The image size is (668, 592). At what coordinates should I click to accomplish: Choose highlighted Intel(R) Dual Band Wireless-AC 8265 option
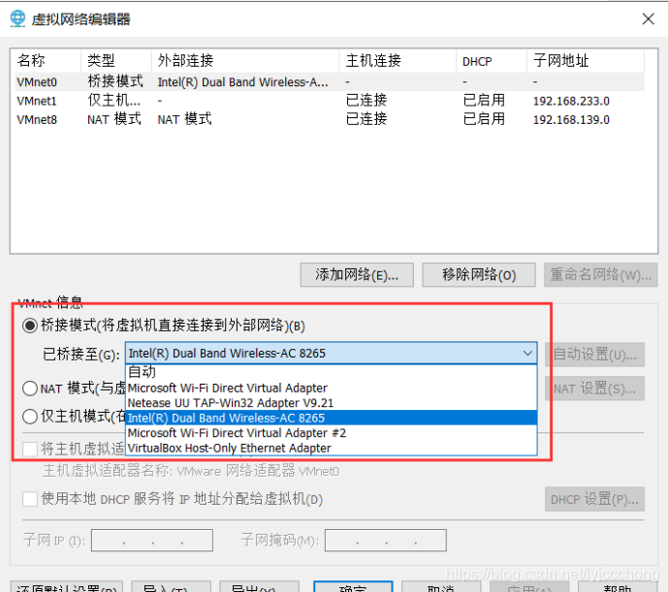coord(332,418)
